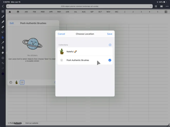The width and height of the screenshot is (170, 127).
Task: Select the Highlighter tool
Action: coord(3,22)
